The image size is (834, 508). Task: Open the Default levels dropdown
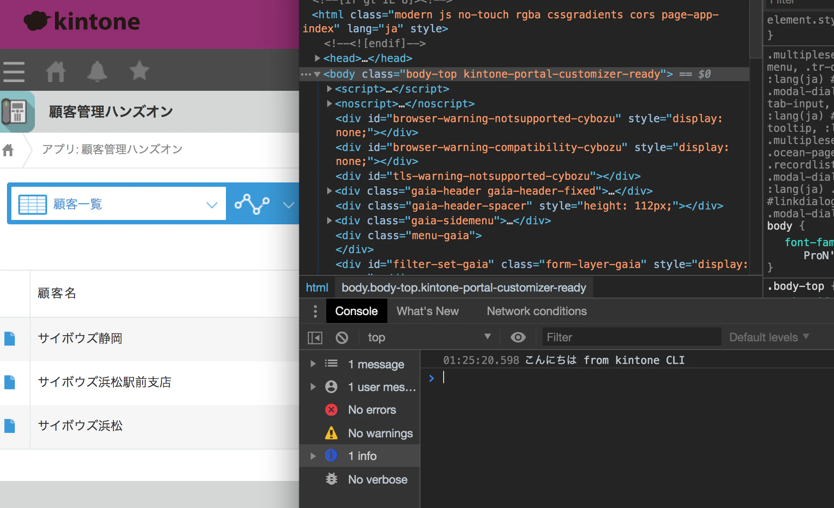pos(769,337)
